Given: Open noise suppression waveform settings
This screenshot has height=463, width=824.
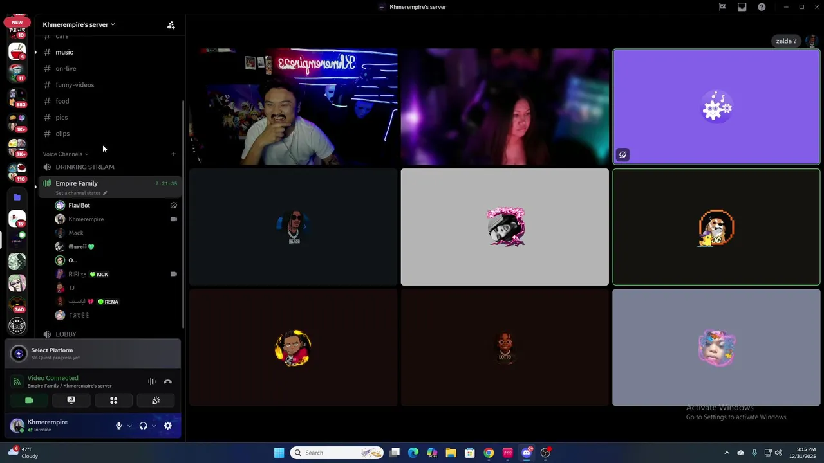Looking at the screenshot, I should 152,381.
